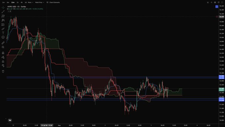Select the crosshair cursor tool
The height and width of the screenshot is (127, 225).
click(3, 8)
